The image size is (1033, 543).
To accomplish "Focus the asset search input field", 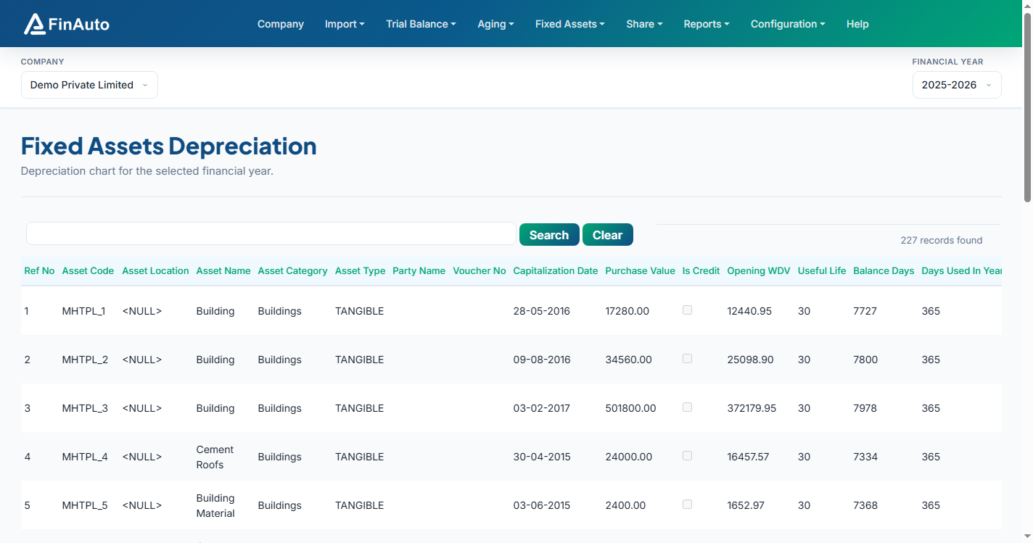I will 271,234.
